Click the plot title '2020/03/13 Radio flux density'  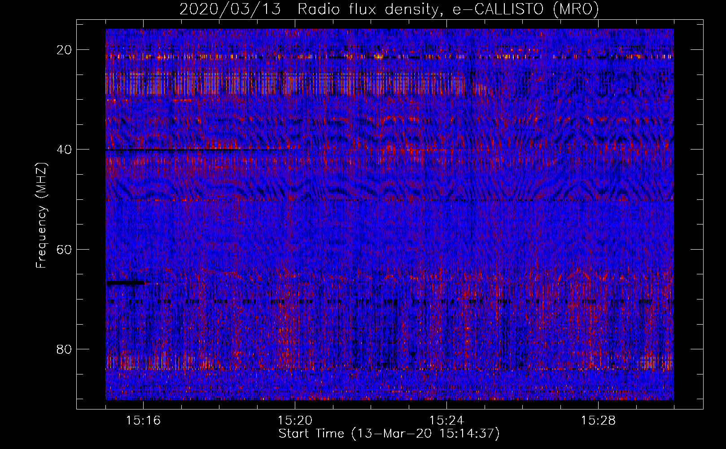tap(389, 9)
